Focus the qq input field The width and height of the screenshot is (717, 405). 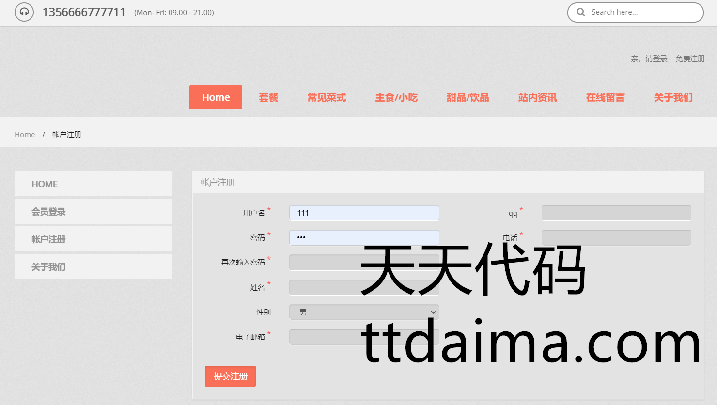(616, 213)
